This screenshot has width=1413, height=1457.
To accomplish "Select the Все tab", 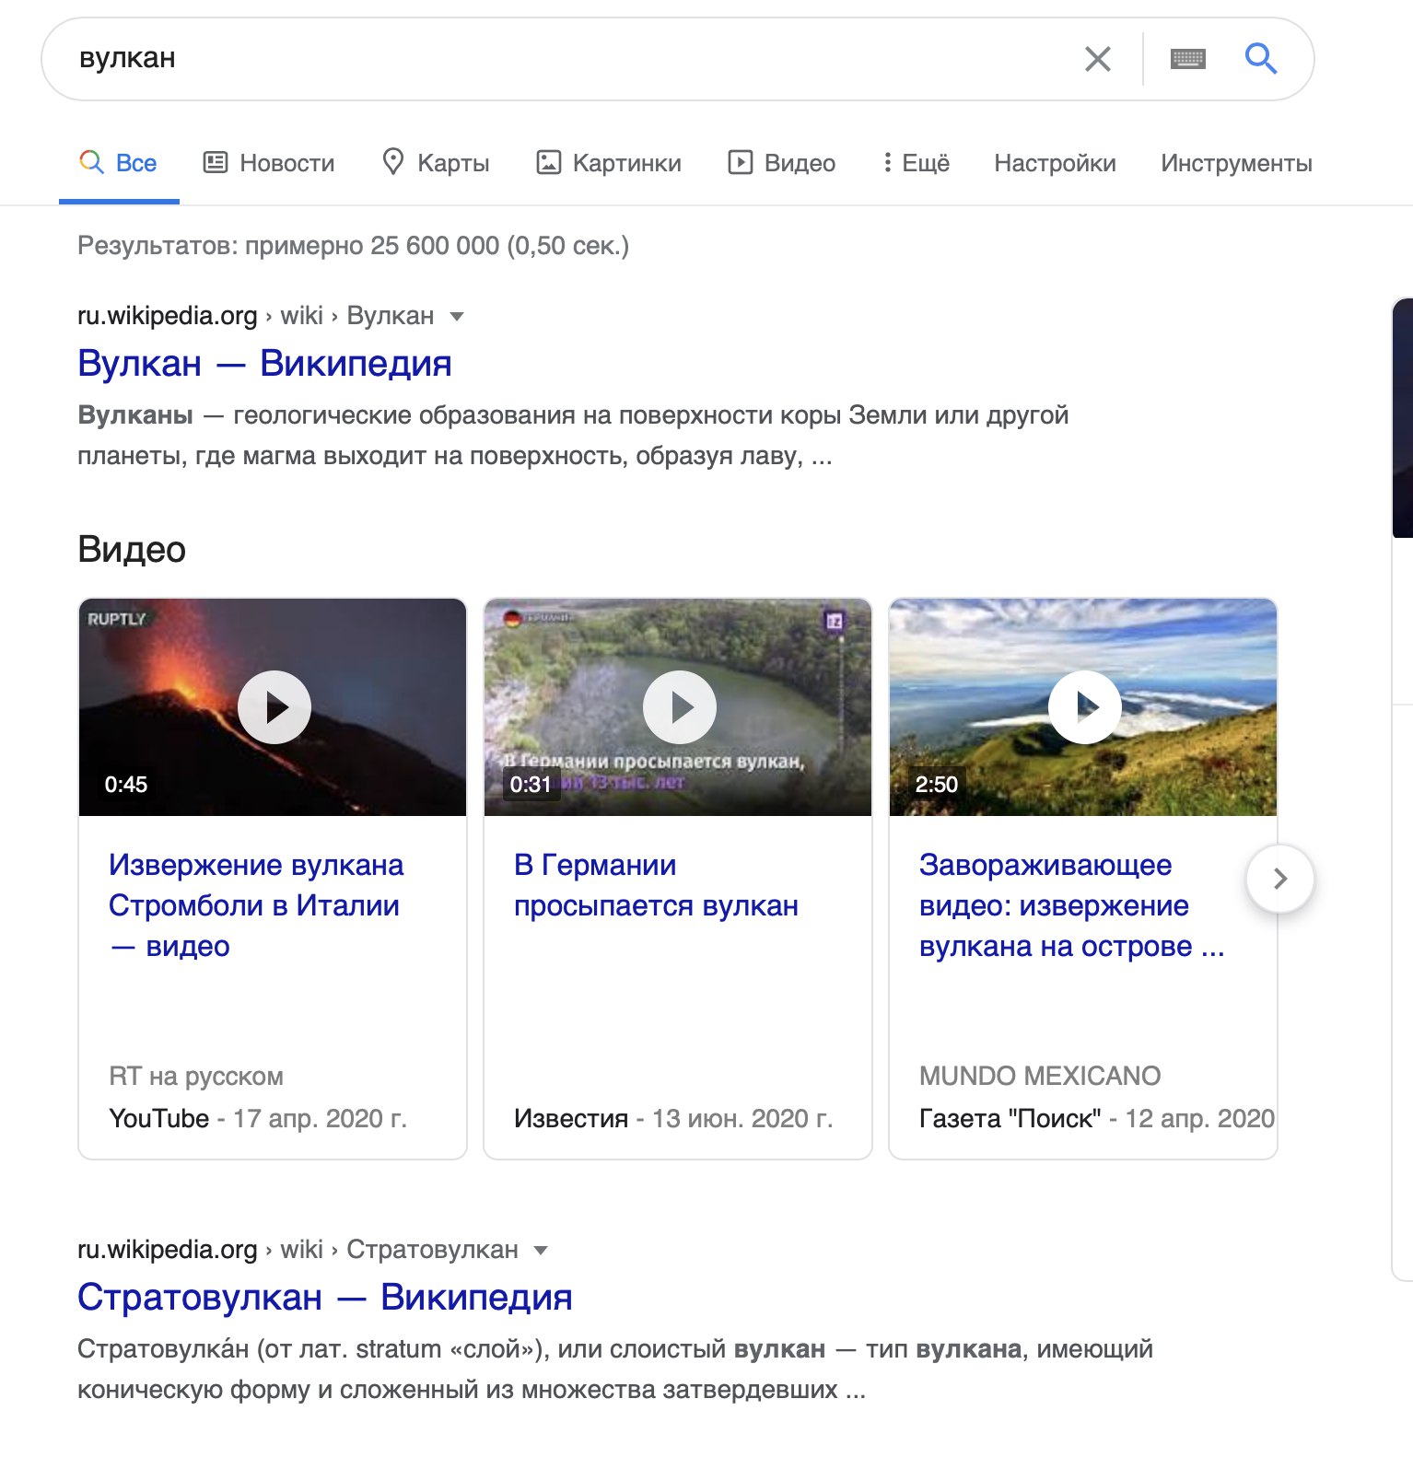I will point(119,163).
